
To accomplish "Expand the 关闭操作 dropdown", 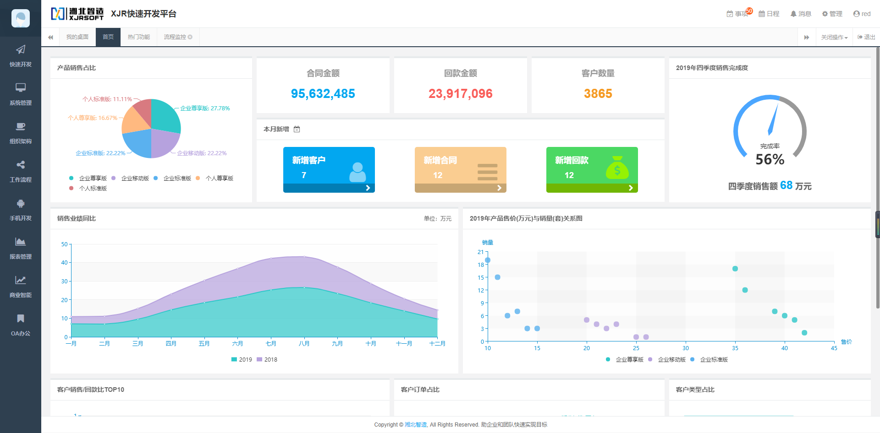I will [x=834, y=38].
